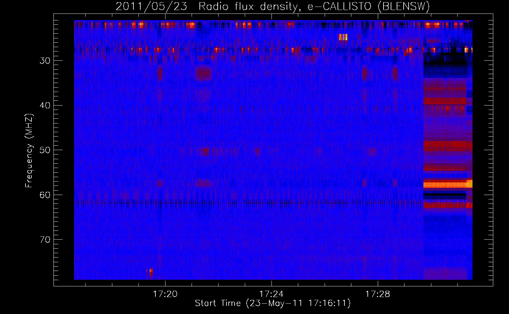Click the 17:20 time tick label
Screen dimensions: 509x314
click(x=165, y=294)
